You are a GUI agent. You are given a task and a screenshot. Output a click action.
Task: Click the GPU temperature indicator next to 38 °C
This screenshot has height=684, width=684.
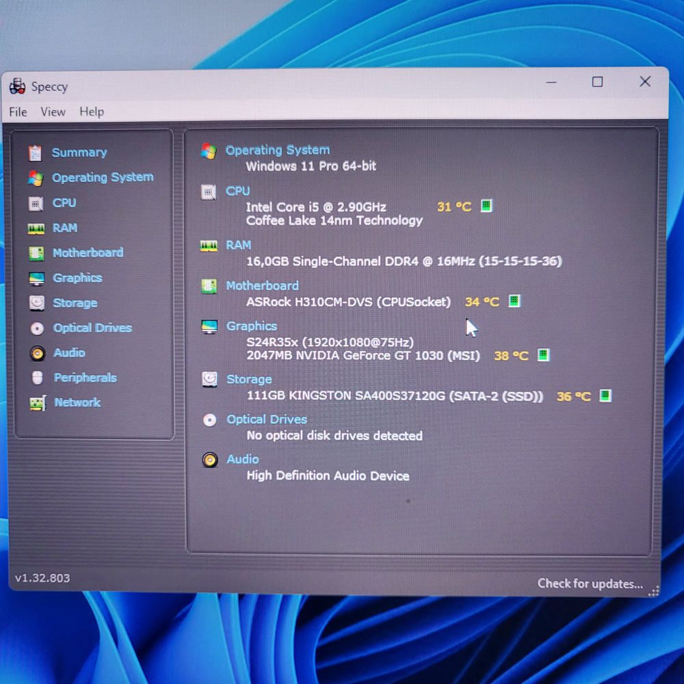point(543,355)
